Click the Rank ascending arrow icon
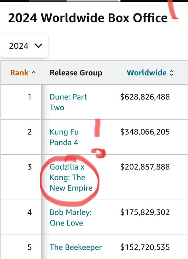 pyautogui.click(x=34, y=73)
